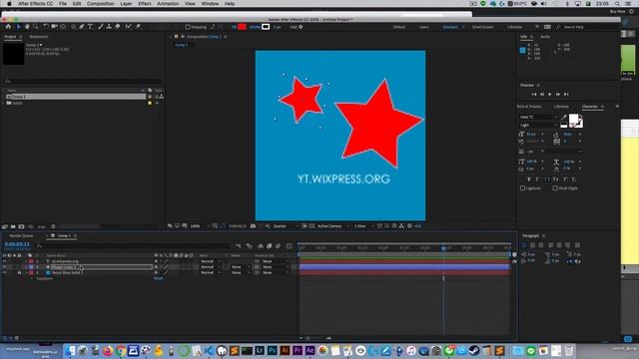This screenshot has height=359, width=639.
Task: Toggle visibility of Royal Blue Solid layer
Action: [x=4, y=272]
